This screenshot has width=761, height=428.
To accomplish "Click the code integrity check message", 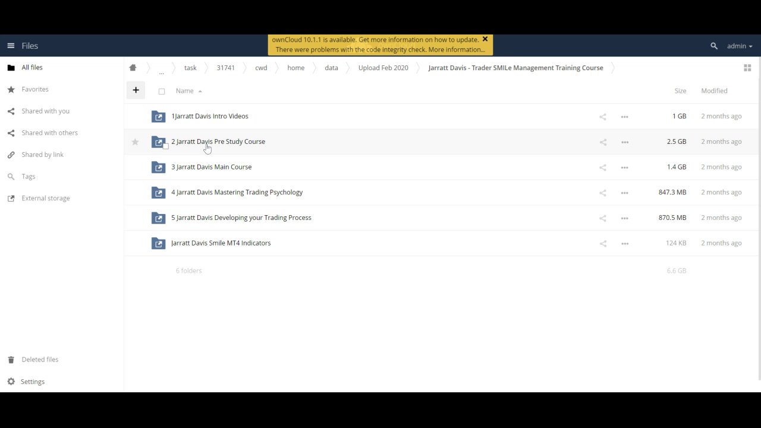I will (380, 50).
